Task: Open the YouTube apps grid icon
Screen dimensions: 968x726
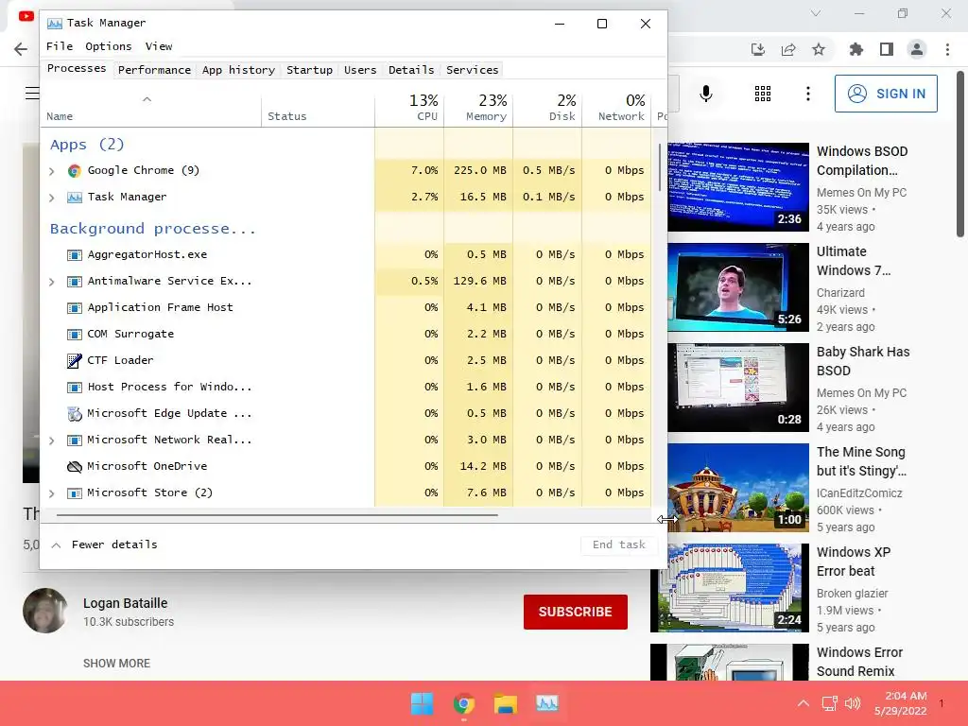Action: coord(763,94)
